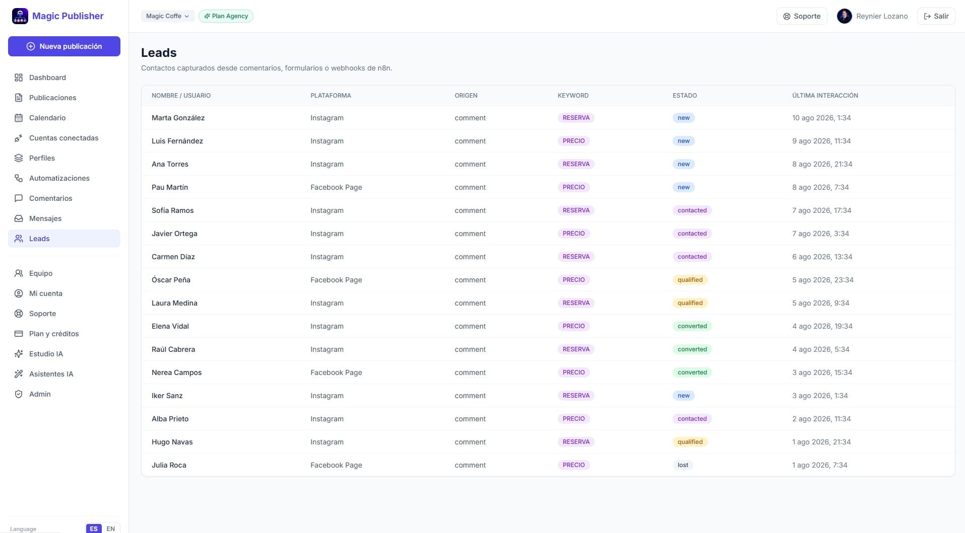Click the Salir logout button
965x533 pixels.
pos(936,16)
